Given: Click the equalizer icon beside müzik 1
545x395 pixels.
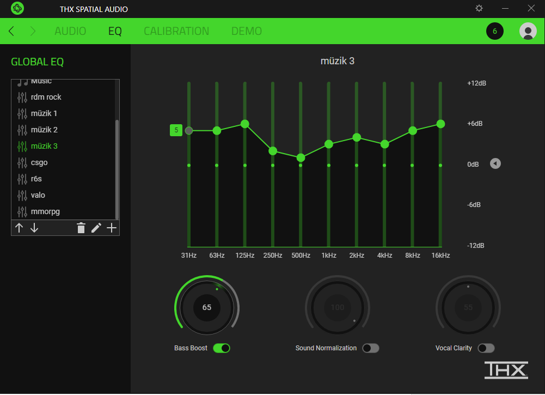Looking at the screenshot, I should coord(22,114).
